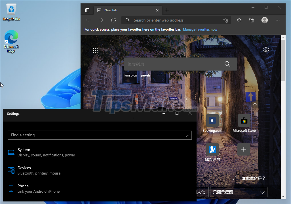Click the app launcher grid icon

tap(95, 50)
